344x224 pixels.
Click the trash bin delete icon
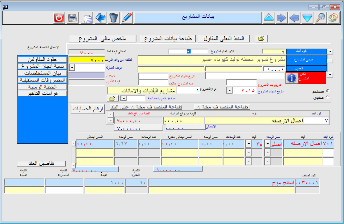tap(114, 18)
